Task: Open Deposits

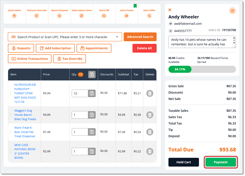Action: click(21, 48)
